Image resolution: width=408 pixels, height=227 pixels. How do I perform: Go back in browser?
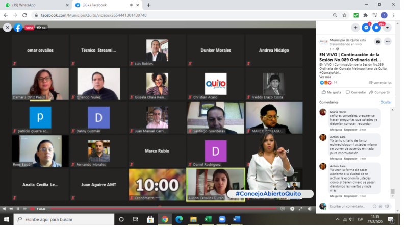tap(6, 15)
